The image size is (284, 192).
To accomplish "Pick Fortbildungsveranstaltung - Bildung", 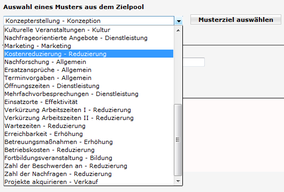I will pyautogui.click(x=89, y=158).
